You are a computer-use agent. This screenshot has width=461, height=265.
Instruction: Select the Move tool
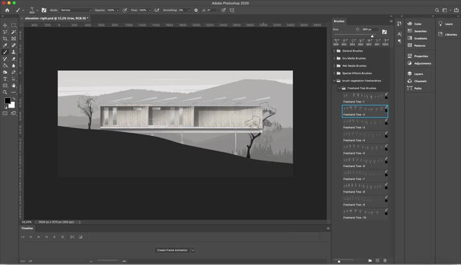(5, 25)
